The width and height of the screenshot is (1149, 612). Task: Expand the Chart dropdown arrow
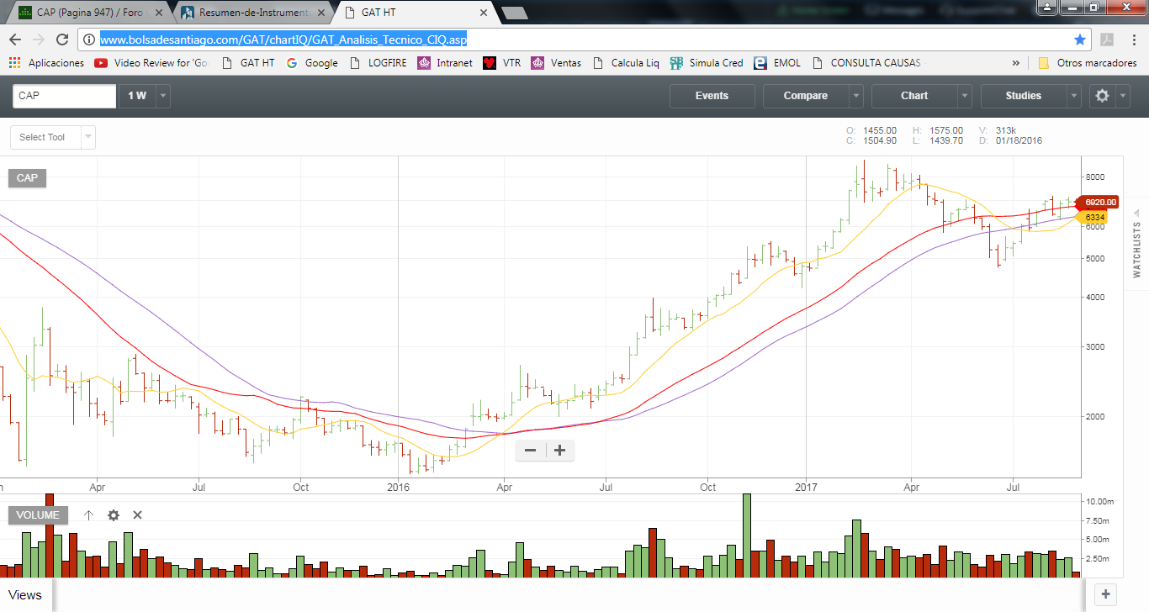(965, 96)
